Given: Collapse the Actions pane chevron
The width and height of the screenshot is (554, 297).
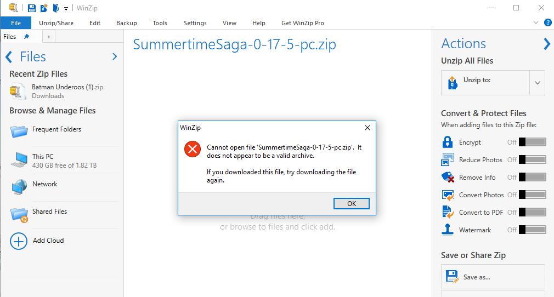Looking at the screenshot, I should pyautogui.click(x=546, y=44).
